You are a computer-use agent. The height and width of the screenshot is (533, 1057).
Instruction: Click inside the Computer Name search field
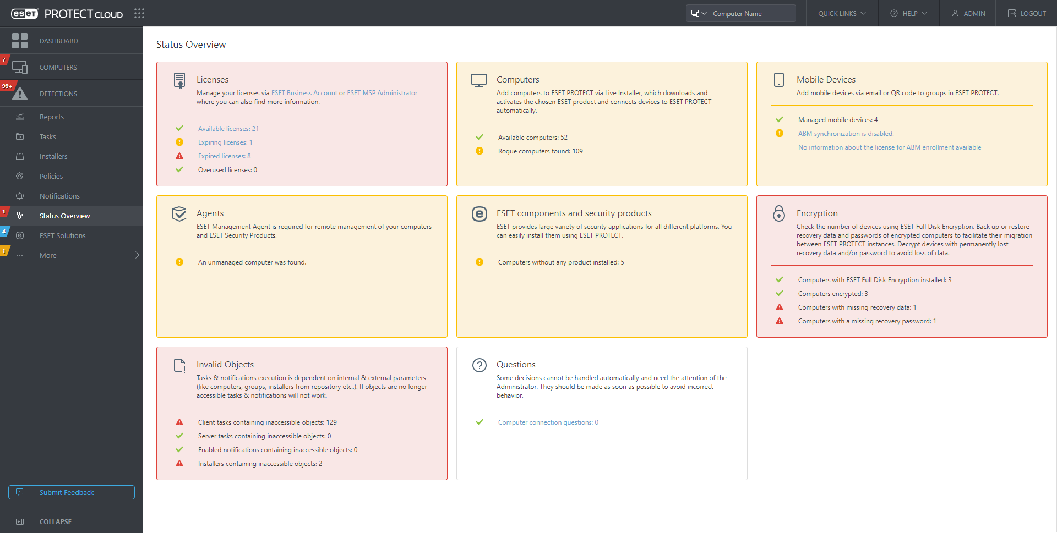click(754, 13)
